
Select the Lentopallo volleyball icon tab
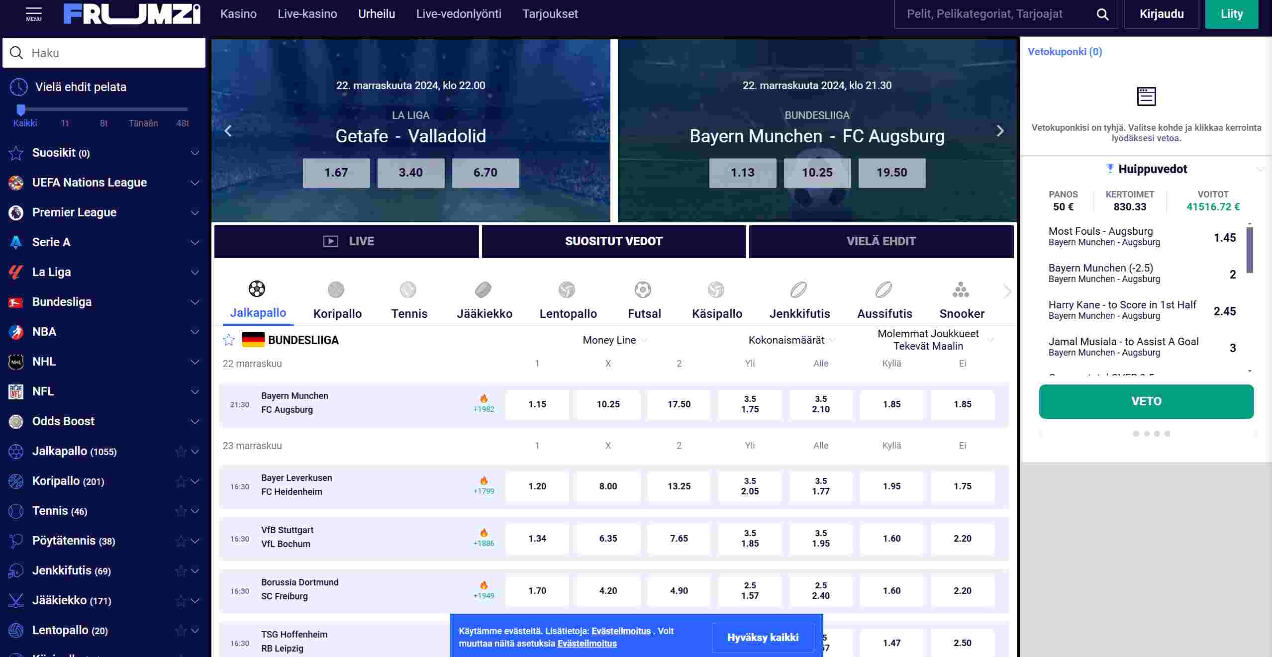click(x=567, y=289)
